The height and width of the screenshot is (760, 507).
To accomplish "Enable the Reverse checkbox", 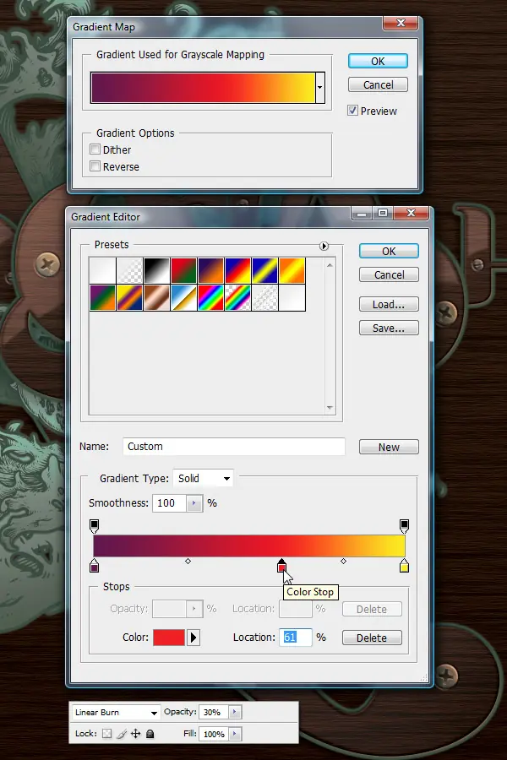I will point(95,166).
